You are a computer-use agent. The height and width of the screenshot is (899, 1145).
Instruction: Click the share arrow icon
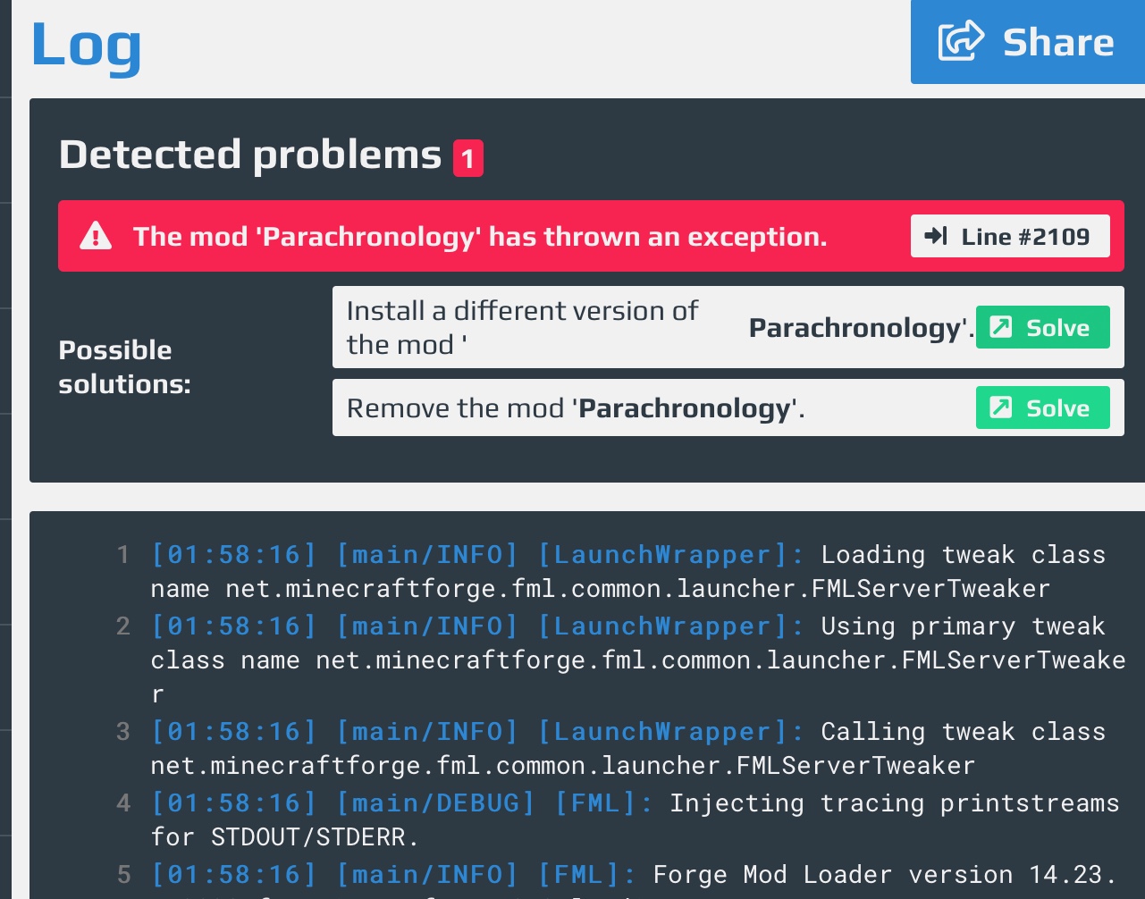(x=961, y=42)
